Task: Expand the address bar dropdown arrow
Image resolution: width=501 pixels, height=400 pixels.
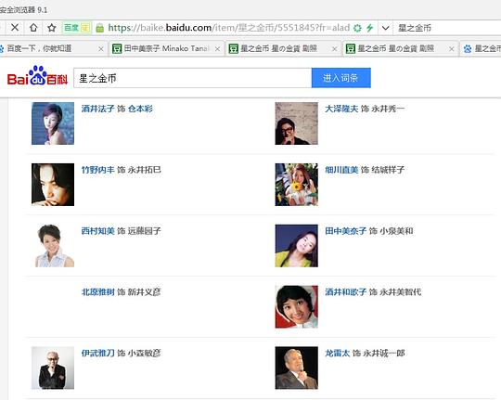Action: click(x=385, y=28)
